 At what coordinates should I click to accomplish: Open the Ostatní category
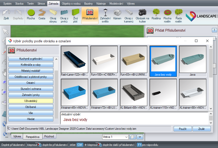pyautogui.click(x=31, y=83)
